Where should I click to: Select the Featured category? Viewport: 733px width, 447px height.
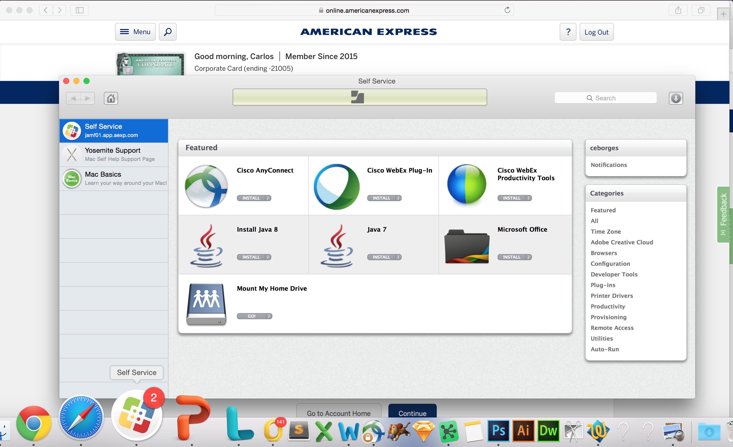(x=603, y=210)
